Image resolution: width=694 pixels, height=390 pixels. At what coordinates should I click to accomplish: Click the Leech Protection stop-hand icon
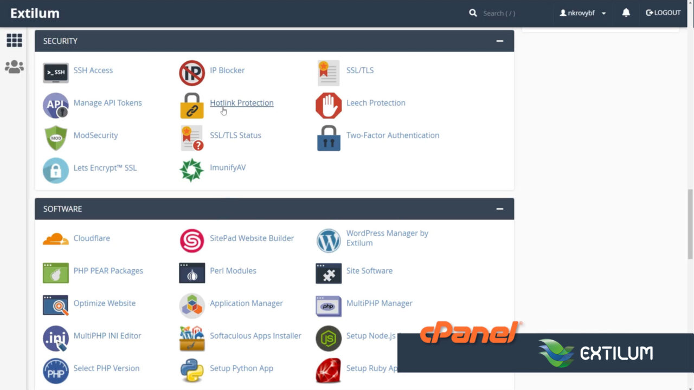[x=329, y=106]
